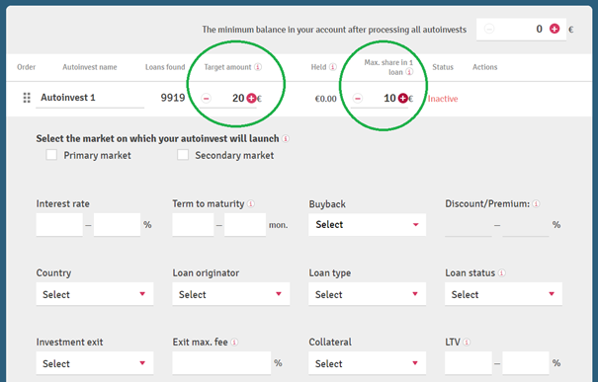Enable the Primary market checkbox
This screenshot has height=382, width=598.
click(x=51, y=155)
